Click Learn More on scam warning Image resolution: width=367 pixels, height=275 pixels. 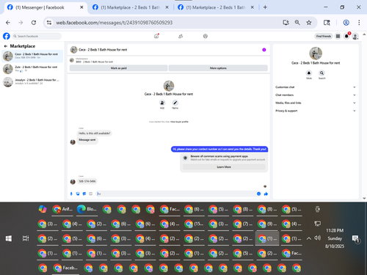click(x=224, y=166)
